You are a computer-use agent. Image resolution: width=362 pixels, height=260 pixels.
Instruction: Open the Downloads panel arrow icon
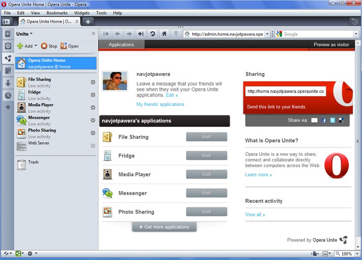tap(8, 83)
